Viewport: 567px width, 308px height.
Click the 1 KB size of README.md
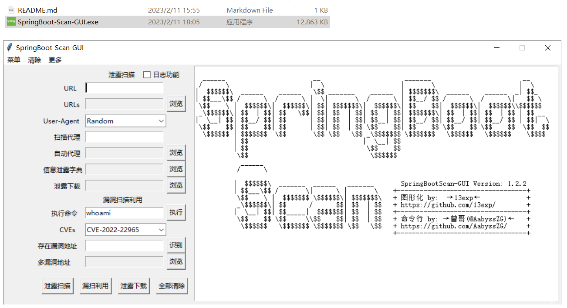click(x=321, y=10)
